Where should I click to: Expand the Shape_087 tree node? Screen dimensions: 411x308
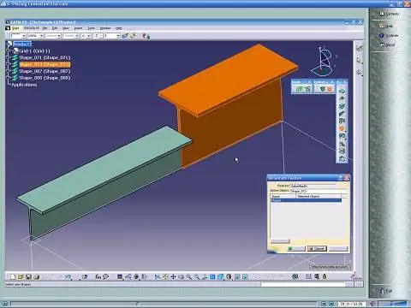(x=9, y=71)
